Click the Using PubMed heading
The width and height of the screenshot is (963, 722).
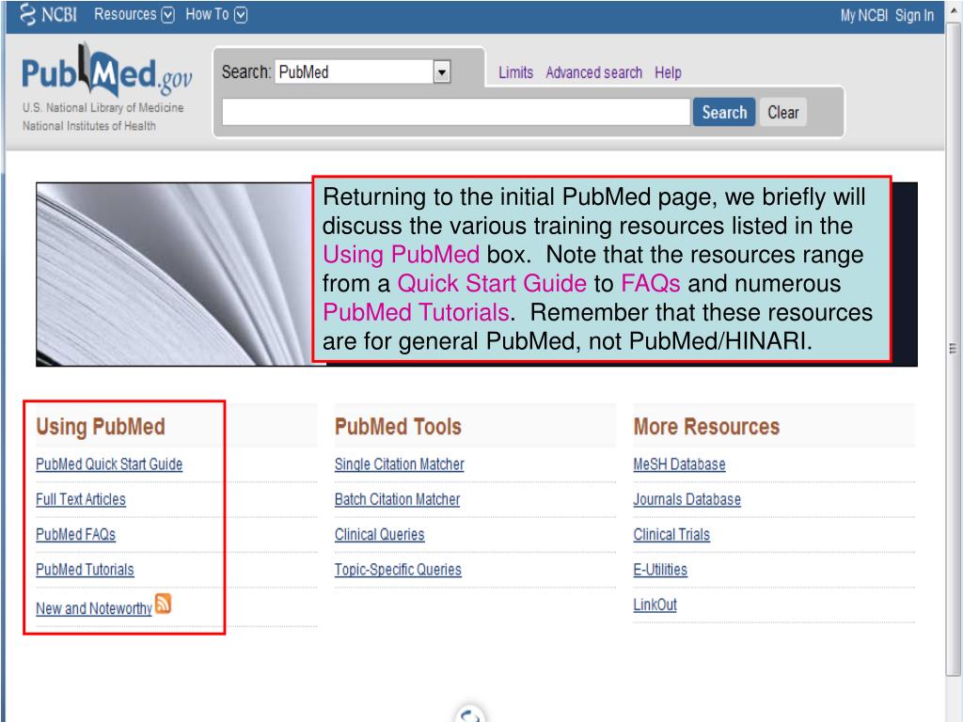101,427
